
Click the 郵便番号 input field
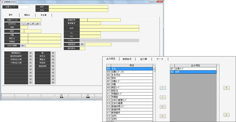tap(90, 23)
